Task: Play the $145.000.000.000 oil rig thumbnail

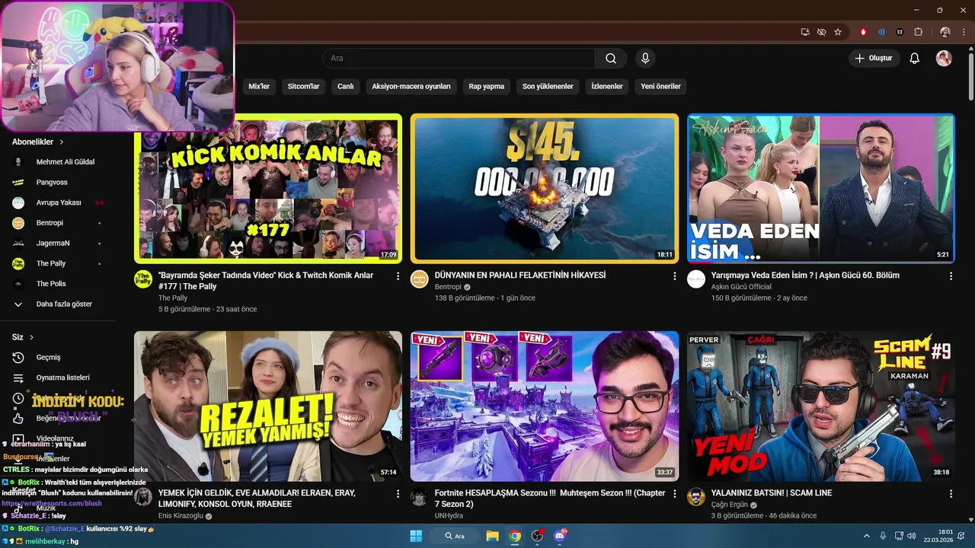Action: 544,188
